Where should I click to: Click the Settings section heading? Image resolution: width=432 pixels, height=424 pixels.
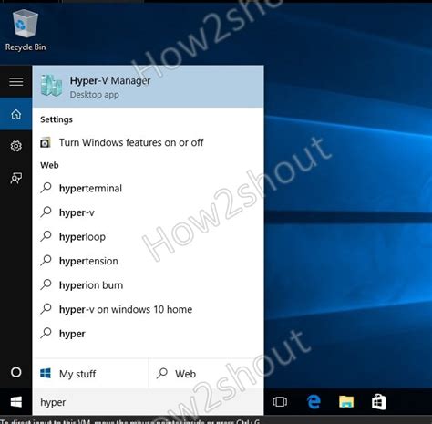pos(57,119)
